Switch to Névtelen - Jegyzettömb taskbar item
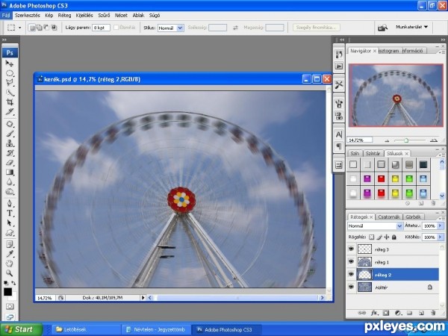 tap(156, 329)
